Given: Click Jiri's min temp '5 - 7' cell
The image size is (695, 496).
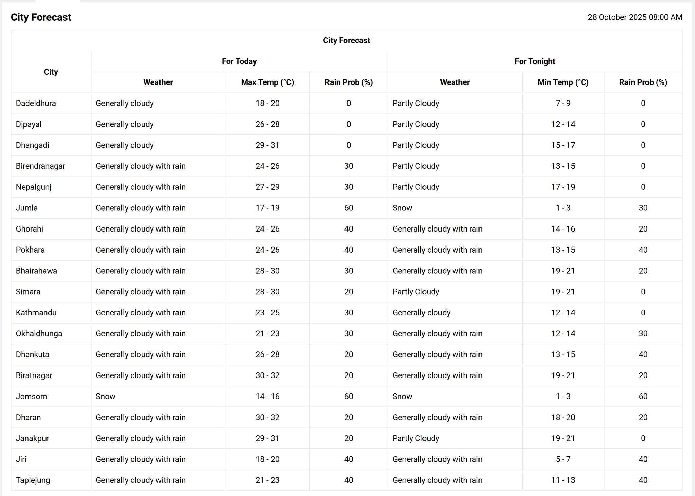Looking at the screenshot, I should (563, 459).
